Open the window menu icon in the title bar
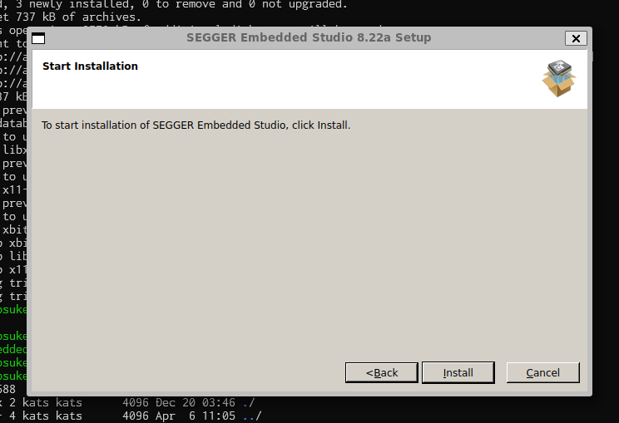 38,38
